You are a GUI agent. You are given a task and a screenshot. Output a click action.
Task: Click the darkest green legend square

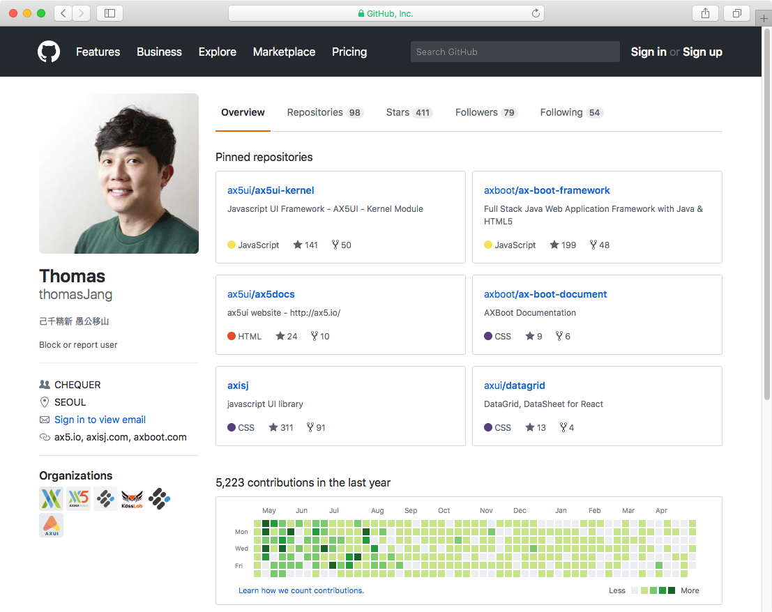pos(672,590)
